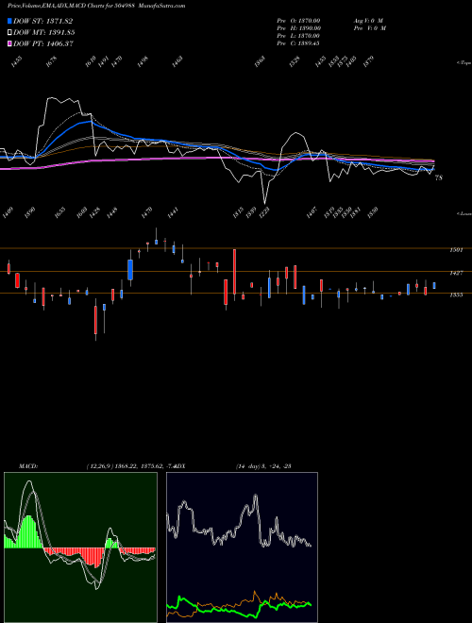Select the 'DOW MT: 1391.85' legend text
Image resolution: width=472 pixels, height=623 pixels.
click(43, 33)
